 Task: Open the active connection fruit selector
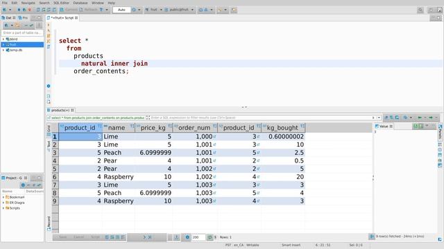pos(153,10)
